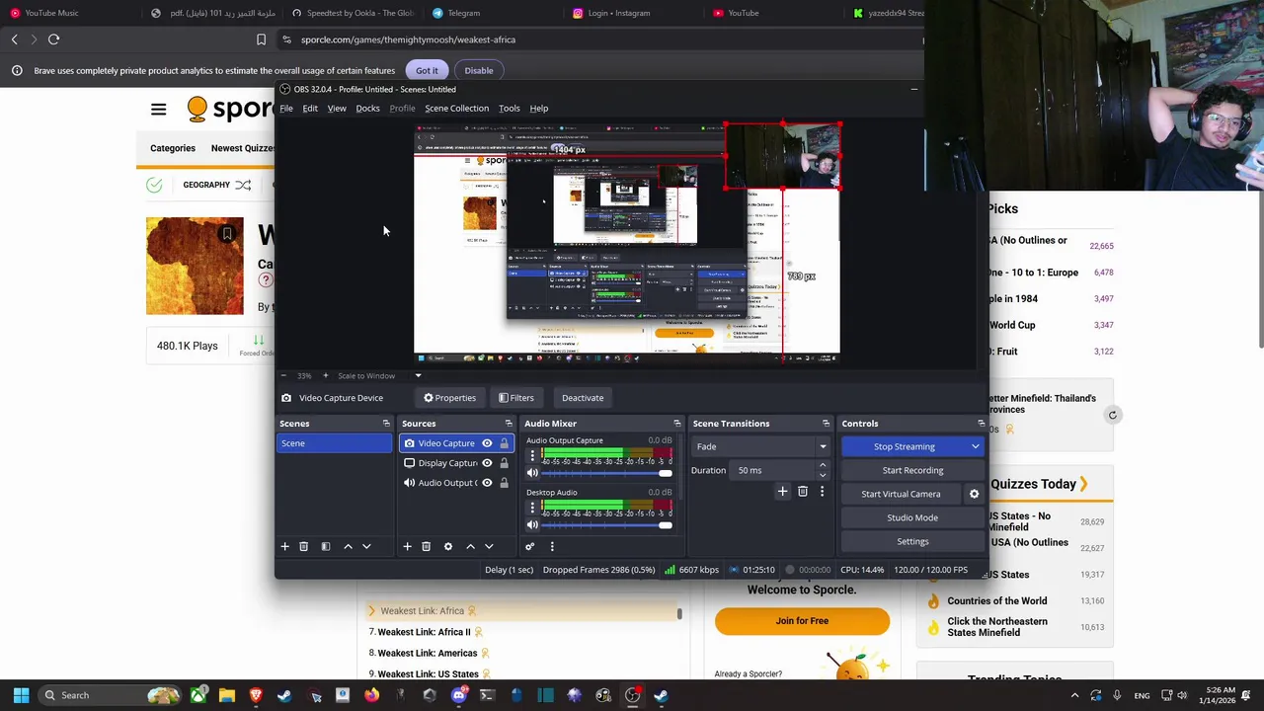Click Start Recording button
The height and width of the screenshot is (711, 1264).
(x=912, y=470)
